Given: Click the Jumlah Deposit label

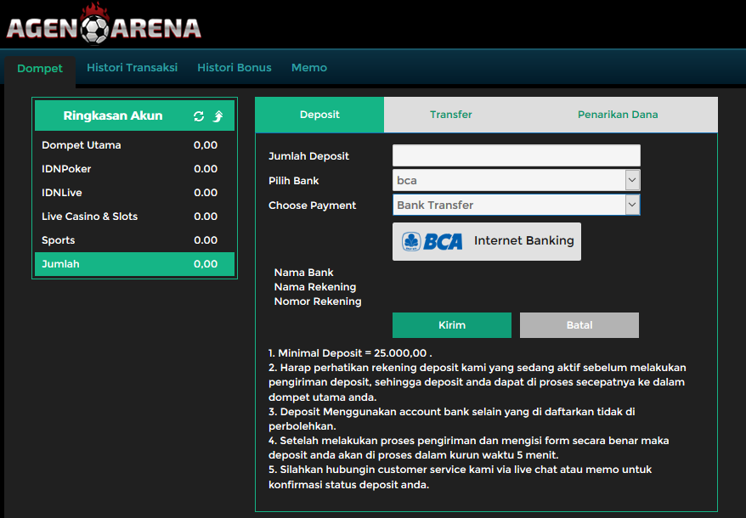Looking at the screenshot, I should [308, 156].
